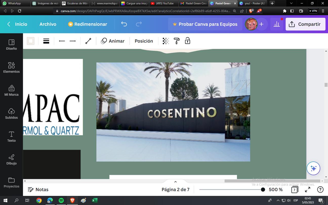The width and height of the screenshot is (328, 205).
Task: Open the Posición panel
Action: 144,41
